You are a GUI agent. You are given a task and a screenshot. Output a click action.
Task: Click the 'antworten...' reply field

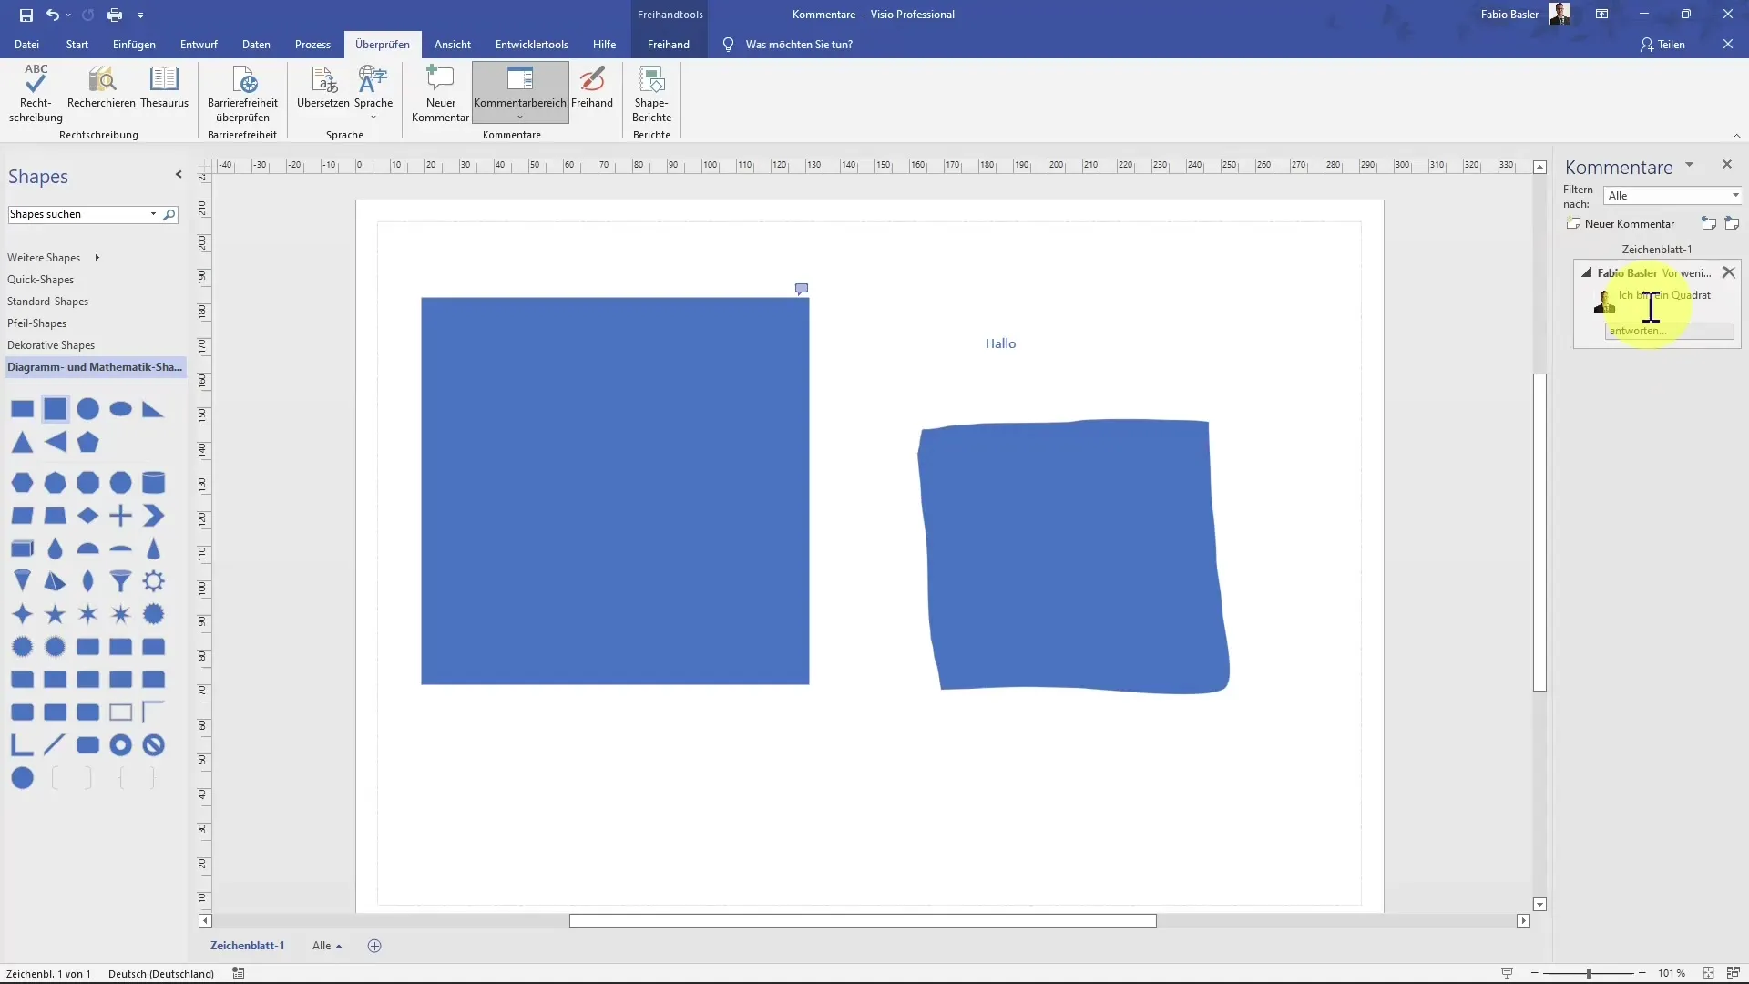click(1669, 331)
